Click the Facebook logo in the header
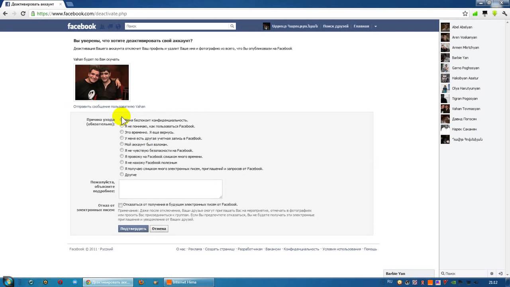 click(82, 26)
